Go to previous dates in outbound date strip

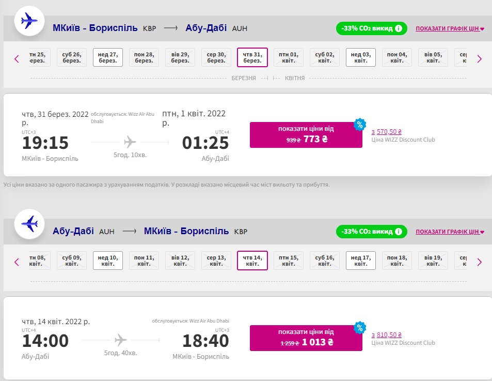click(x=17, y=58)
